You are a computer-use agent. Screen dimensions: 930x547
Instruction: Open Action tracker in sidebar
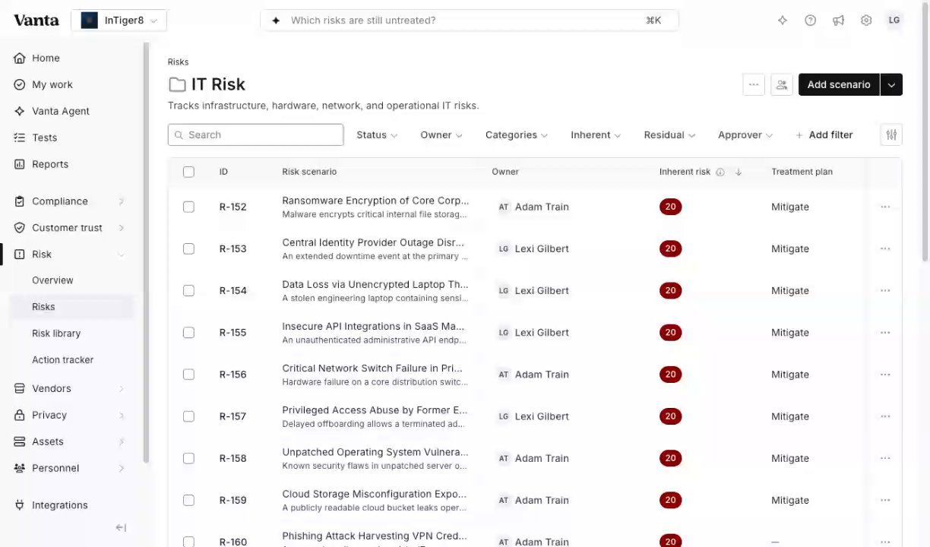[x=62, y=360]
